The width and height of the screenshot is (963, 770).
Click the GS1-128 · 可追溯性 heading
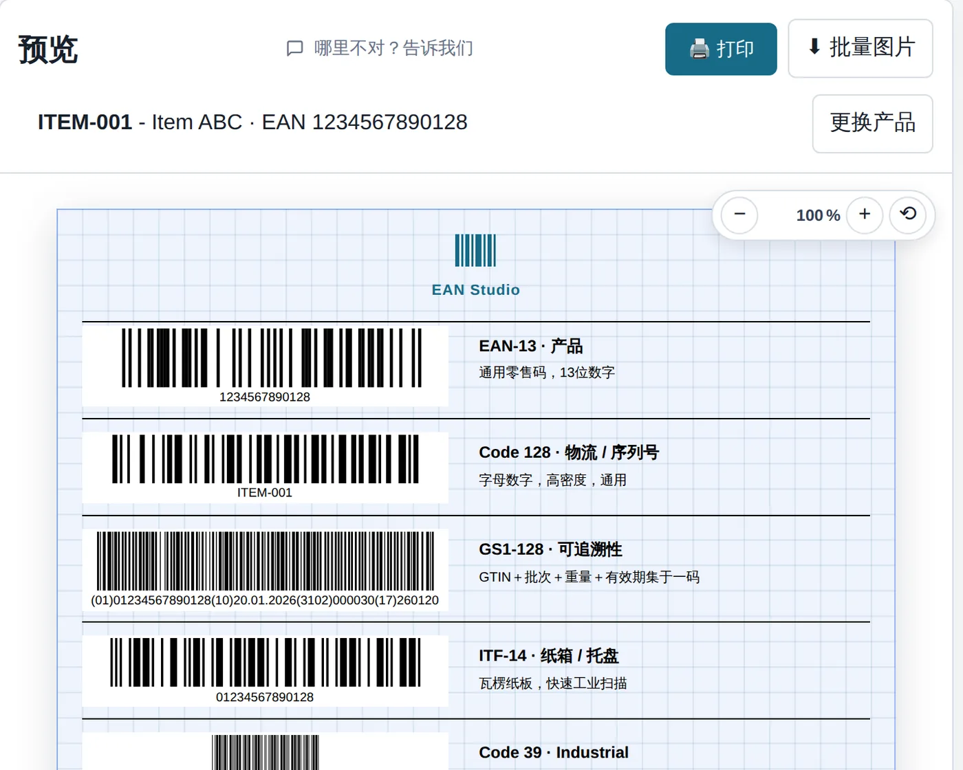coord(550,549)
